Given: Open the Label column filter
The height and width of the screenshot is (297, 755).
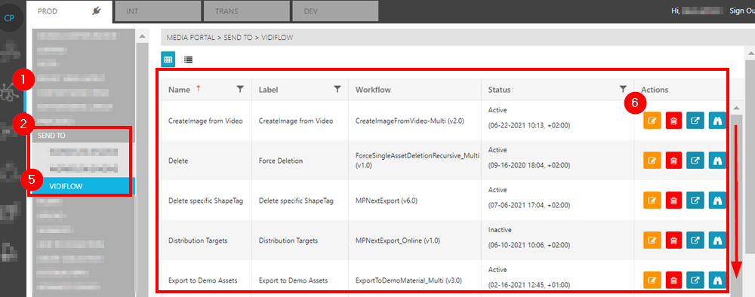Looking at the screenshot, I should click(x=337, y=89).
